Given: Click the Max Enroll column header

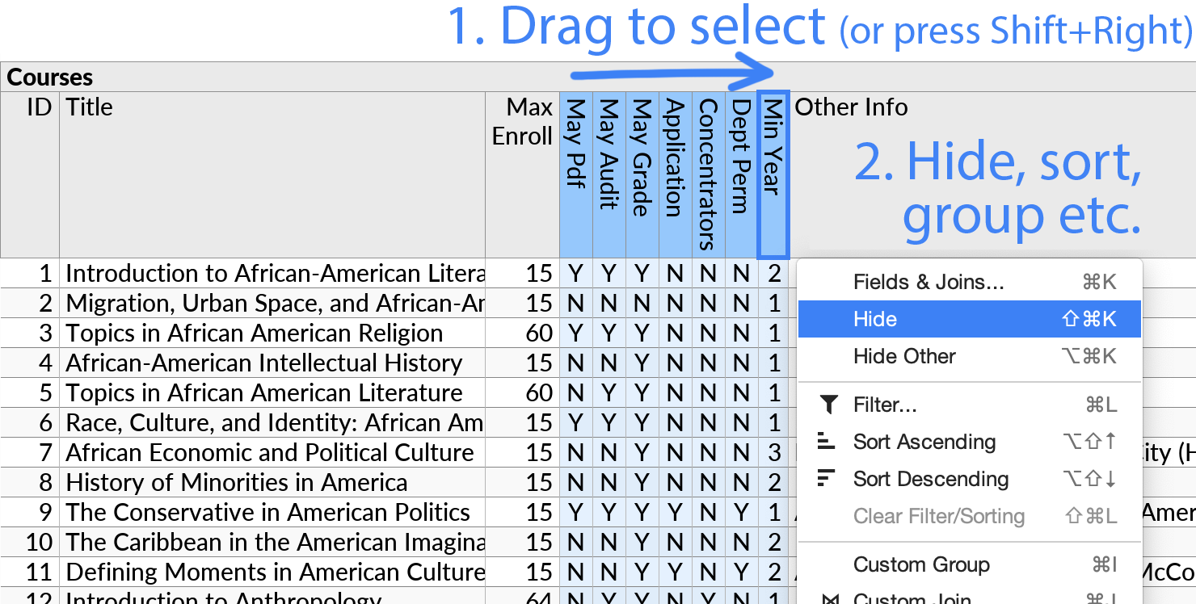Looking at the screenshot, I should [x=521, y=121].
